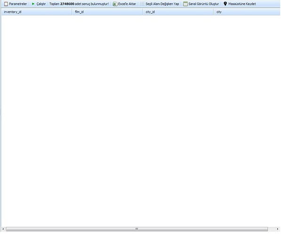Click the green Çalıştır play icon
The width and height of the screenshot is (281, 235).
pos(33,4)
